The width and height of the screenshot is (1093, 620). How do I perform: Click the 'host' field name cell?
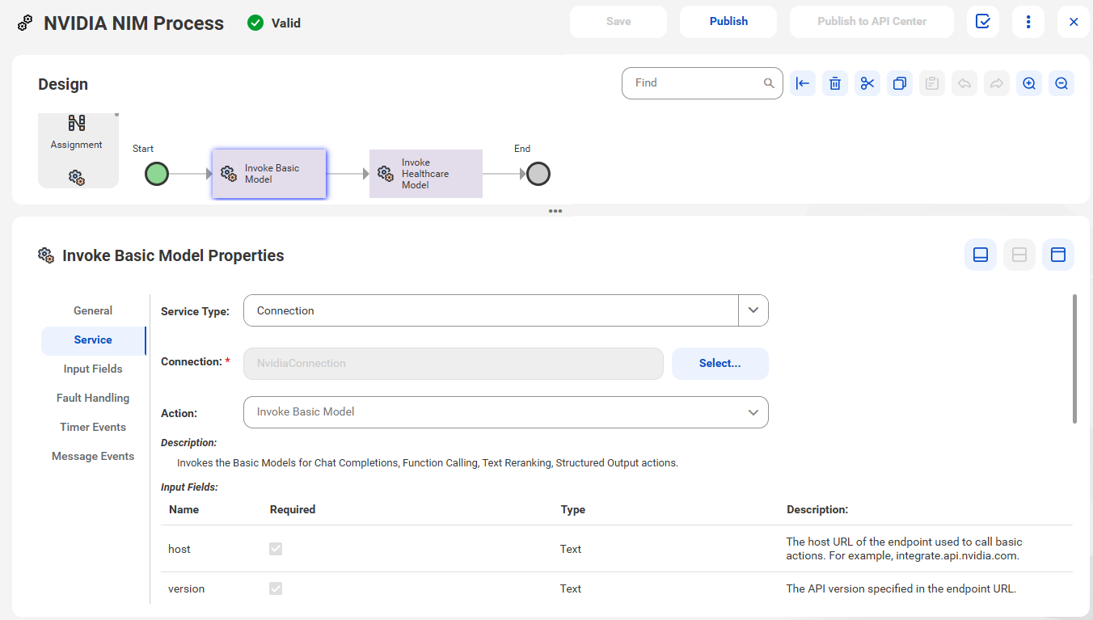pyautogui.click(x=179, y=549)
